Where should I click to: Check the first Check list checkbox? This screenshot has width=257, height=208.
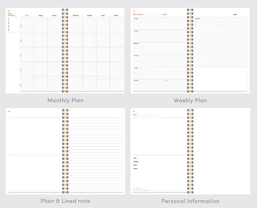[196, 22]
